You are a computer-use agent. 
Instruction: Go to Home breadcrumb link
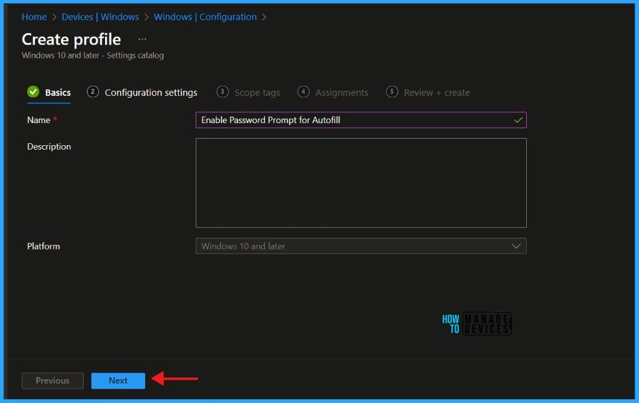[x=34, y=17]
